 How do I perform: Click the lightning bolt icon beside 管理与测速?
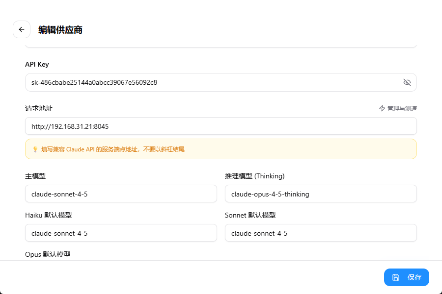(x=382, y=108)
